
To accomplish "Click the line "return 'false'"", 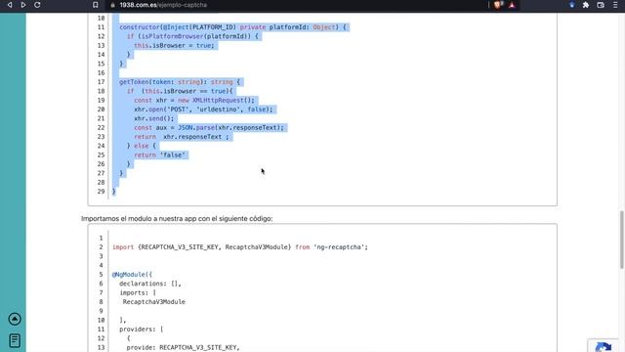I will click(x=160, y=155).
